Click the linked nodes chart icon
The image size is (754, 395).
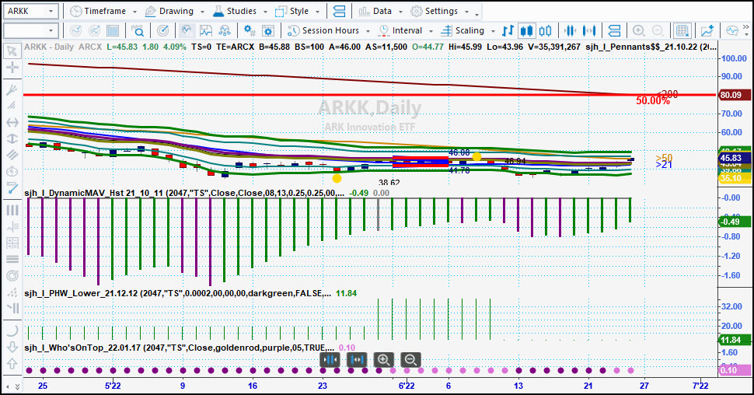225,31
